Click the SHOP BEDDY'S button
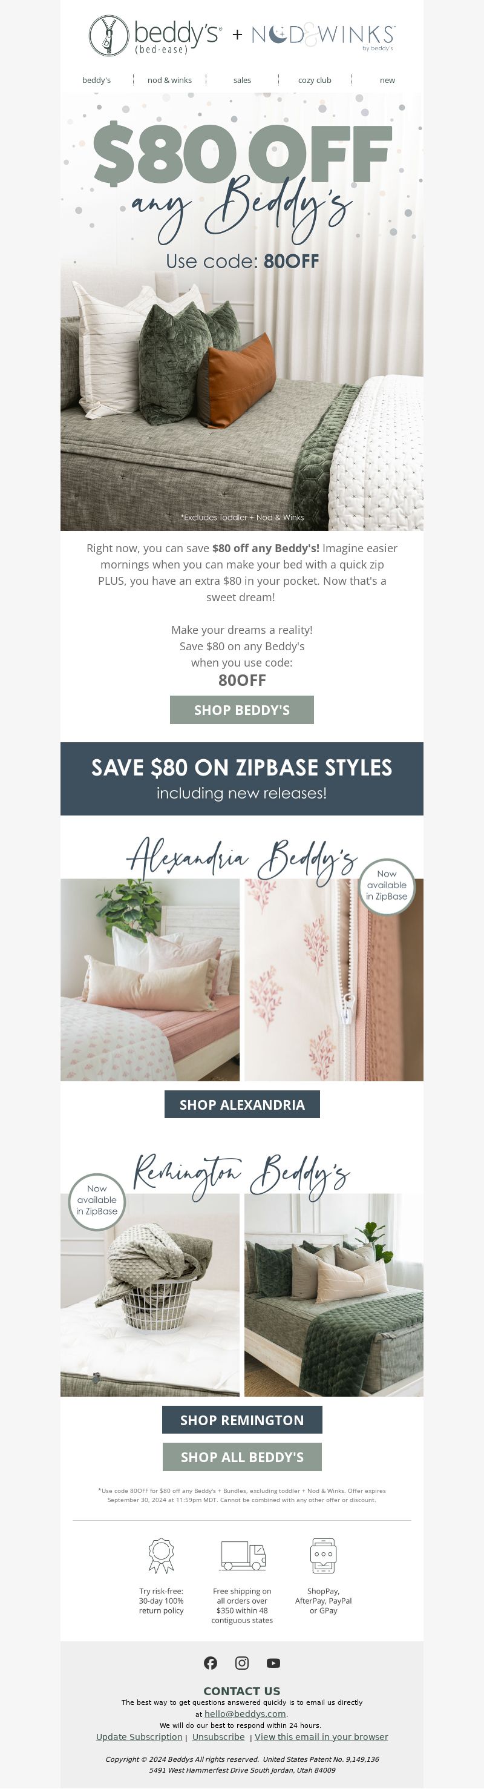 coord(241,710)
